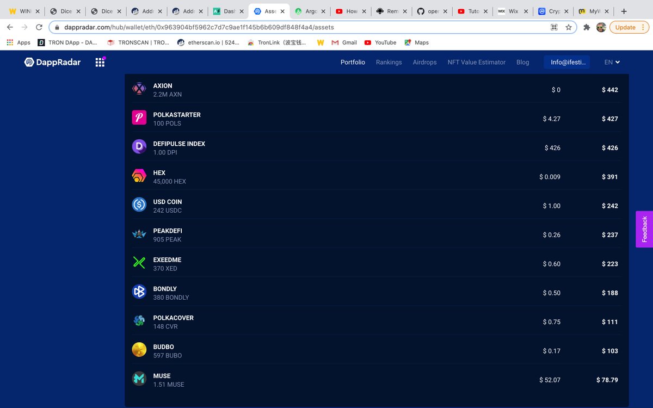Click the Axion token icon

coord(139,89)
